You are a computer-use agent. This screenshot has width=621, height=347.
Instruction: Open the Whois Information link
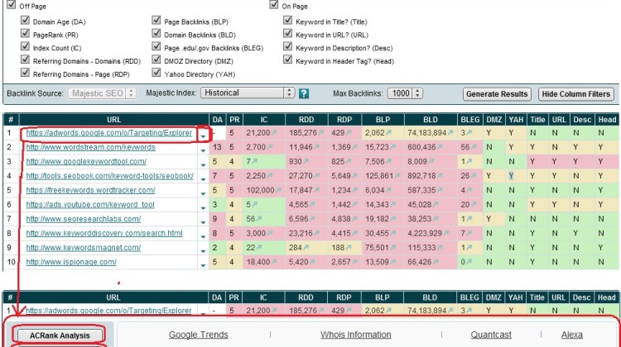point(356,335)
